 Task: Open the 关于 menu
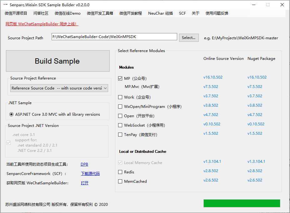196,13
